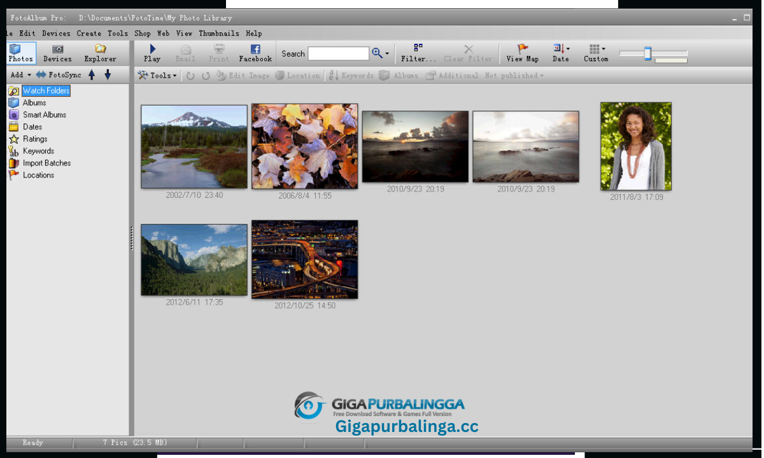Open the Web menu
The image size is (764, 458).
[x=163, y=33]
